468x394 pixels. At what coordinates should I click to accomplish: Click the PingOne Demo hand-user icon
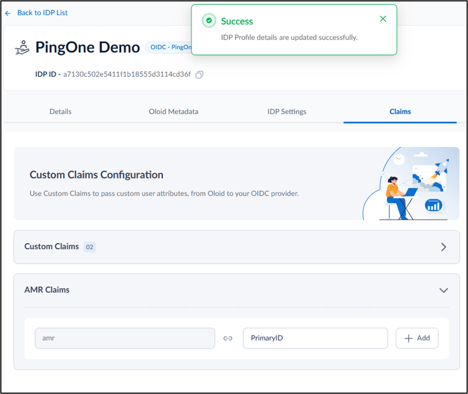(22, 47)
